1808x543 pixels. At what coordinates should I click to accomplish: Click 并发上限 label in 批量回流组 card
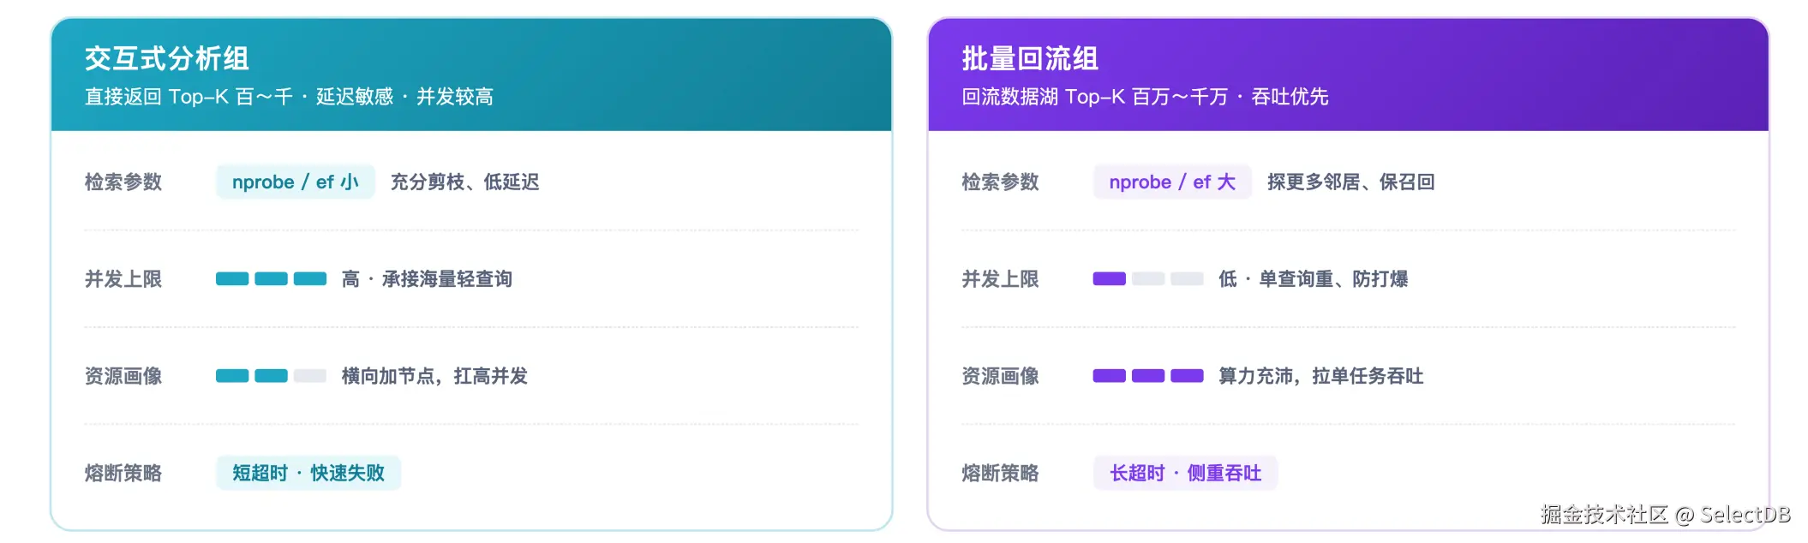(1000, 278)
